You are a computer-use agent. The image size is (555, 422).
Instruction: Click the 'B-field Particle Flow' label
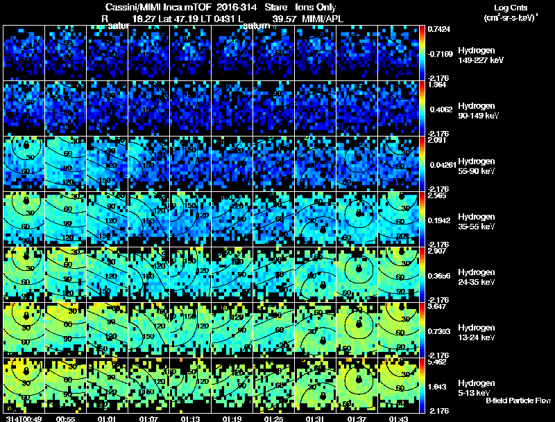(x=518, y=401)
